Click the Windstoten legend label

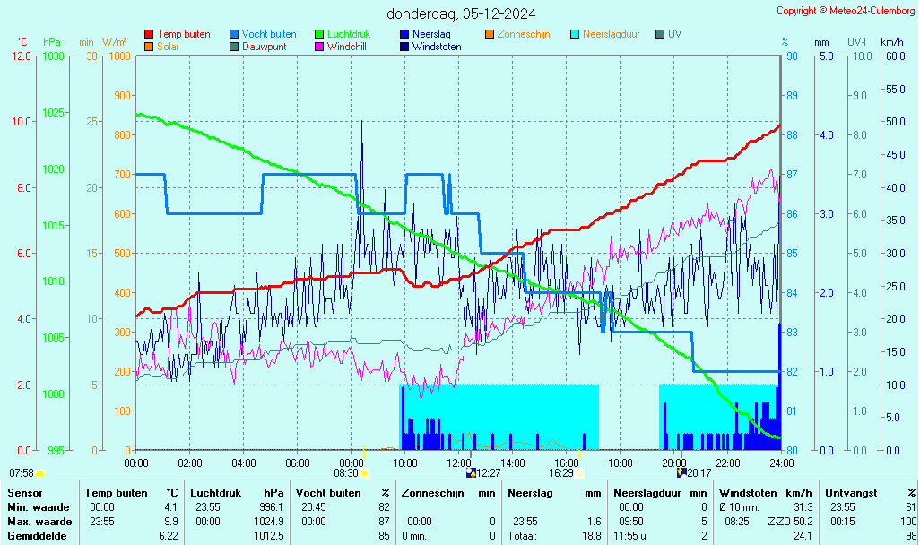pyautogui.click(x=437, y=47)
